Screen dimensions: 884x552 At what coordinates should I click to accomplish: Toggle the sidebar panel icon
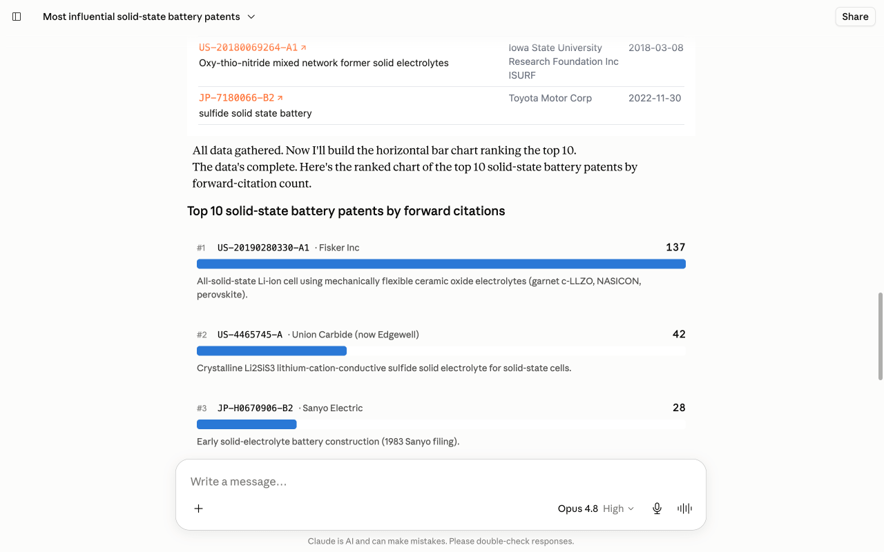click(x=17, y=17)
